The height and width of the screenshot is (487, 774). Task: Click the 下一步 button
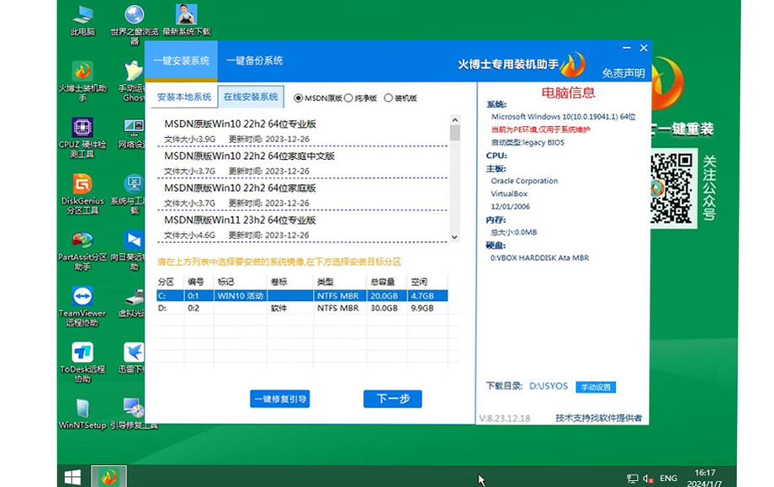(392, 399)
